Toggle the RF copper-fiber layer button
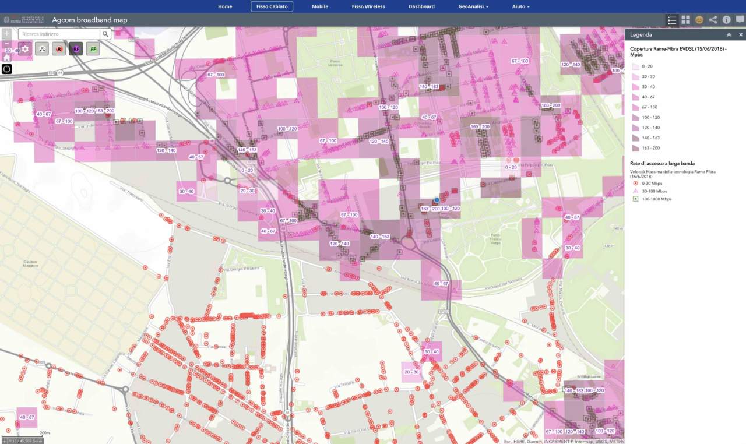 [76, 50]
